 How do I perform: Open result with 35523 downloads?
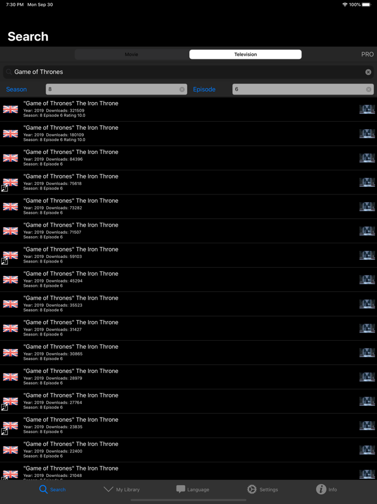coord(188,304)
